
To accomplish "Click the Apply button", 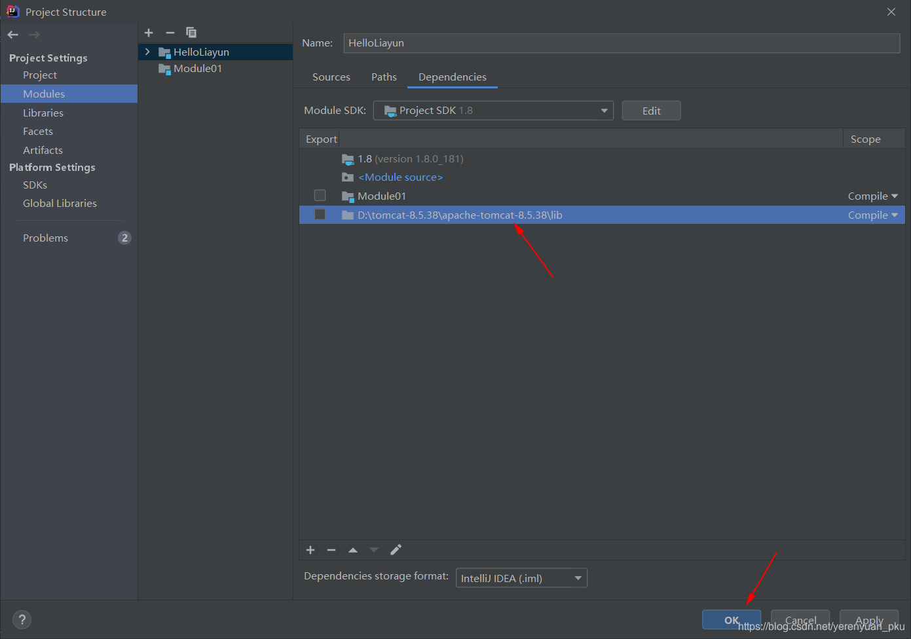I will (869, 620).
